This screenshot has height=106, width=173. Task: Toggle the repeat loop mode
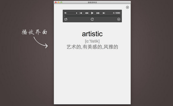pyautogui.click(x=66, y=19)
